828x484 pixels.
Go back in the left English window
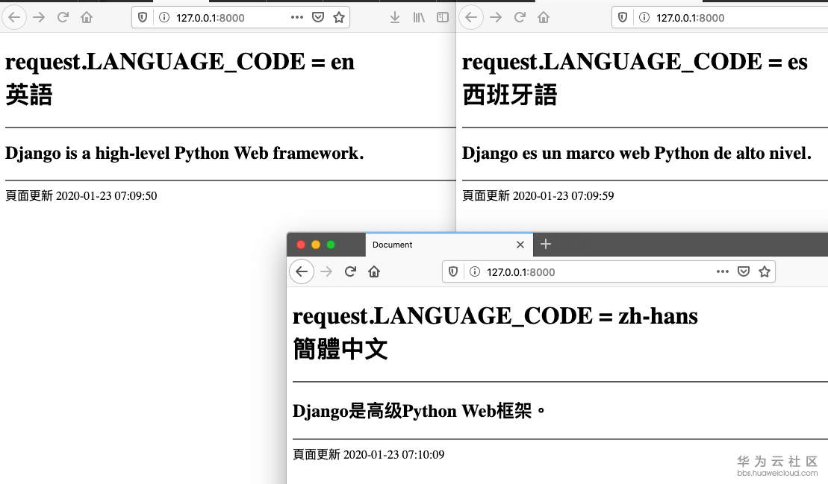[14, 17]
